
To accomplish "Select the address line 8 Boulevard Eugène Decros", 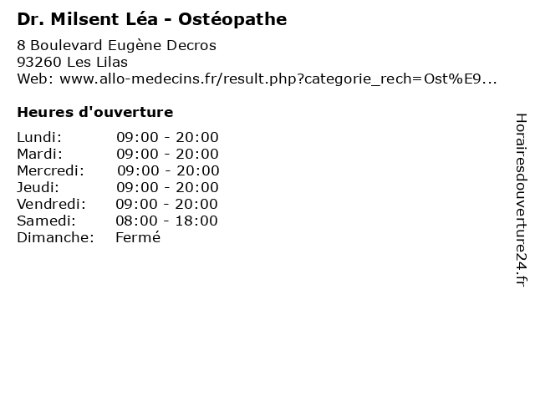I will [117, 45].
